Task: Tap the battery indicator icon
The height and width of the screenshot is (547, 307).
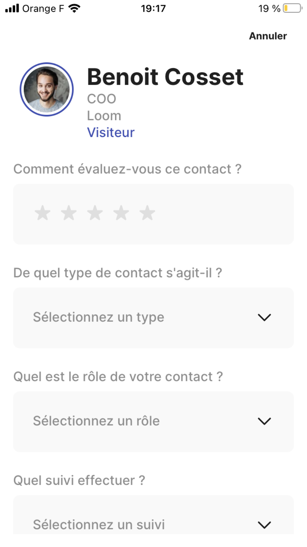Action: tap(292, 8)
